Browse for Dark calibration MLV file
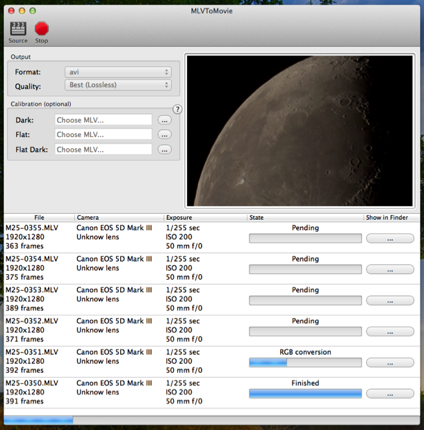 coord(165,120)
